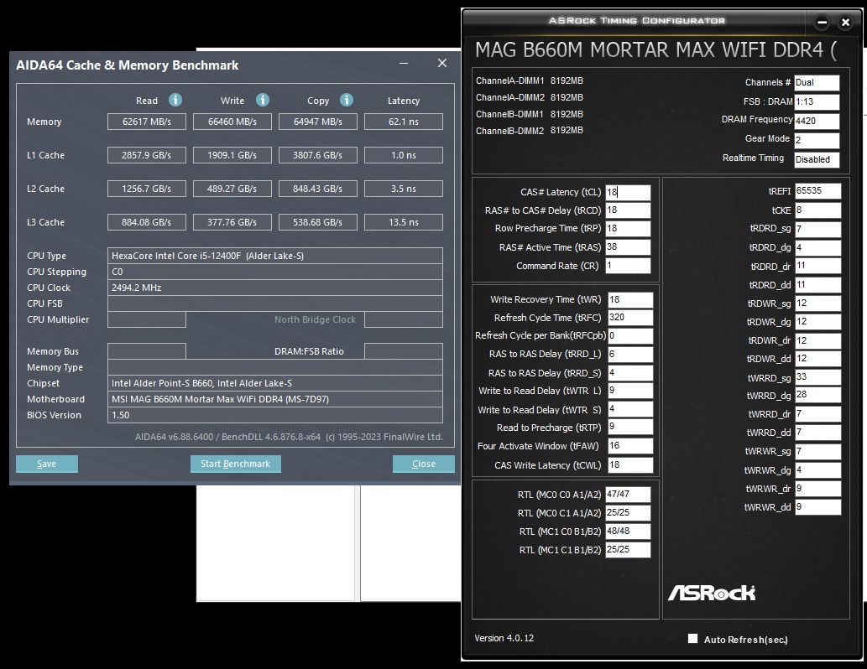This screenshot has width=867, height=669.
Task: Click the Memory Latency value 62.1 ns
Action: click(x=404, y=122)
